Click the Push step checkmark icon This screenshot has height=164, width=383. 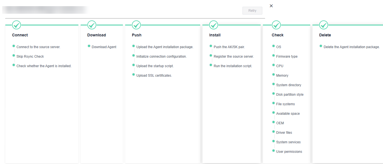[136, 25]
